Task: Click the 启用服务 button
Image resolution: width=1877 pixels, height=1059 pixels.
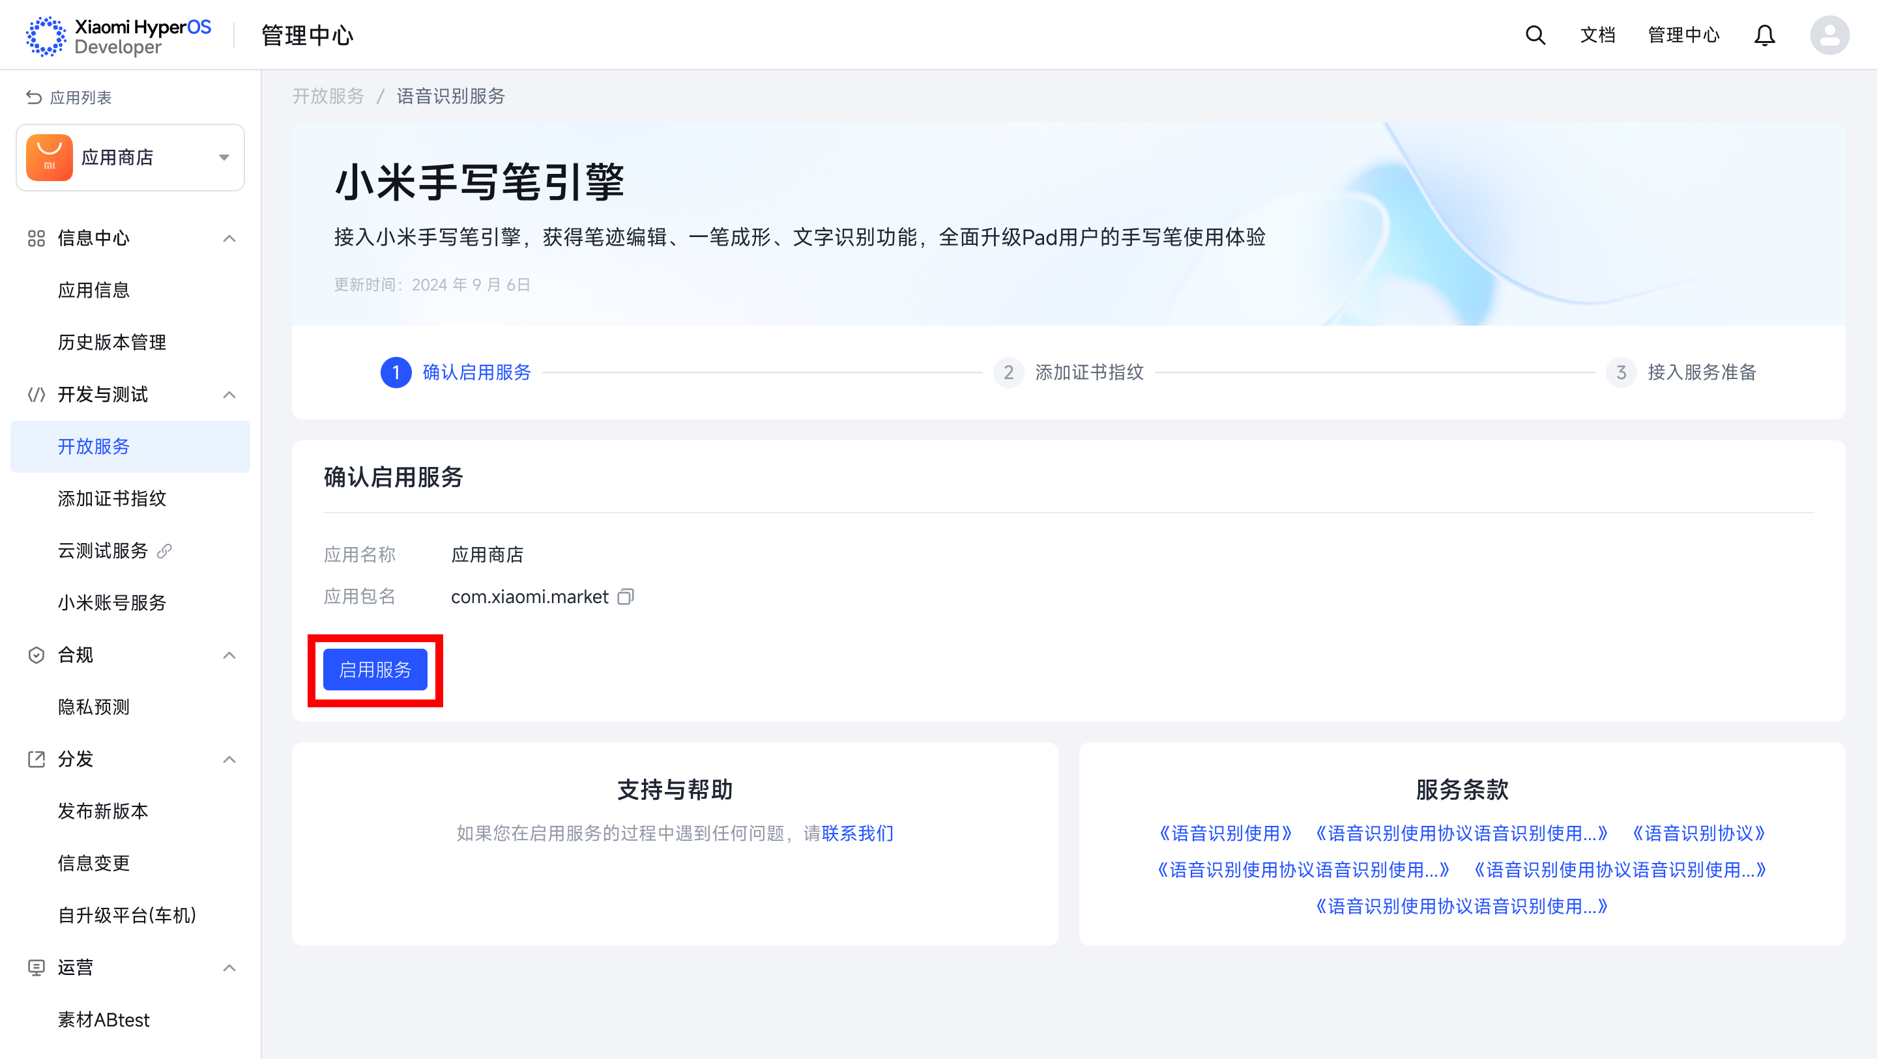Action: [x=375, y=670]
